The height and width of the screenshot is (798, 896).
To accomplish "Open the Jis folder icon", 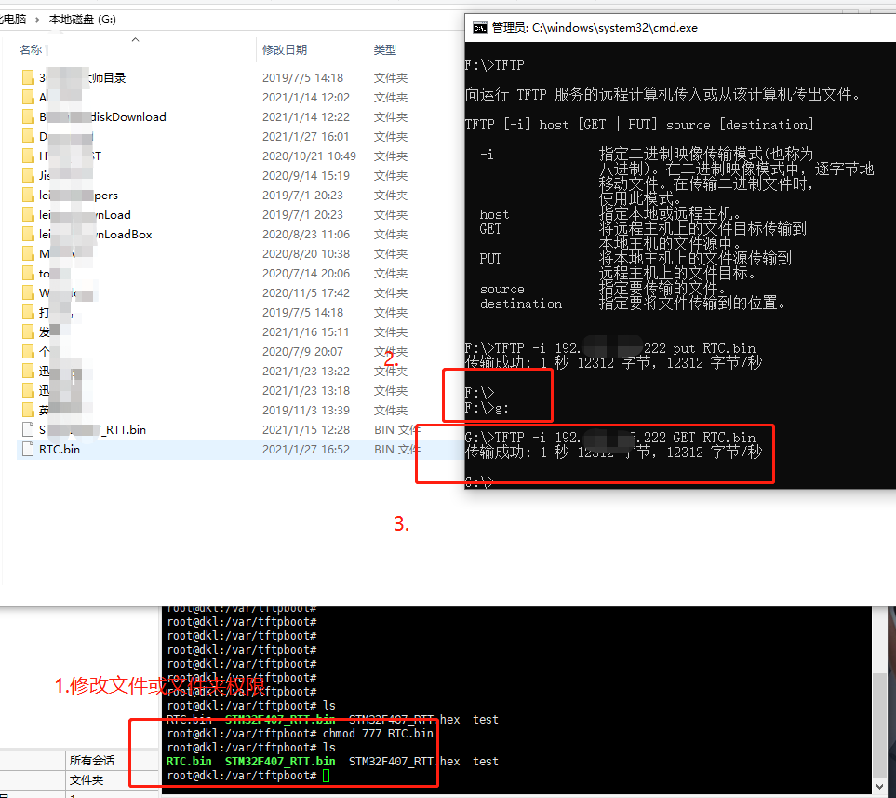I will click(30, 175).
